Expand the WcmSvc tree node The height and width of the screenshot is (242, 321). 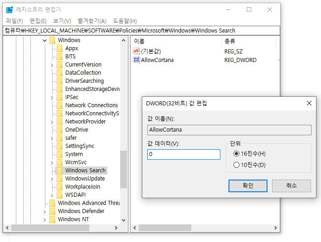pos(52,163)
